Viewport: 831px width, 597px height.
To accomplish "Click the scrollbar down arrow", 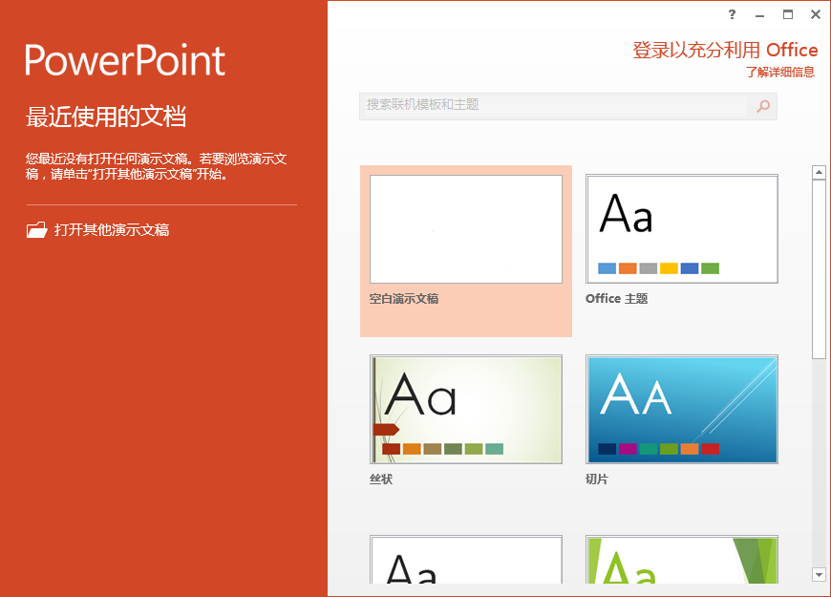I will coord(819,575).
